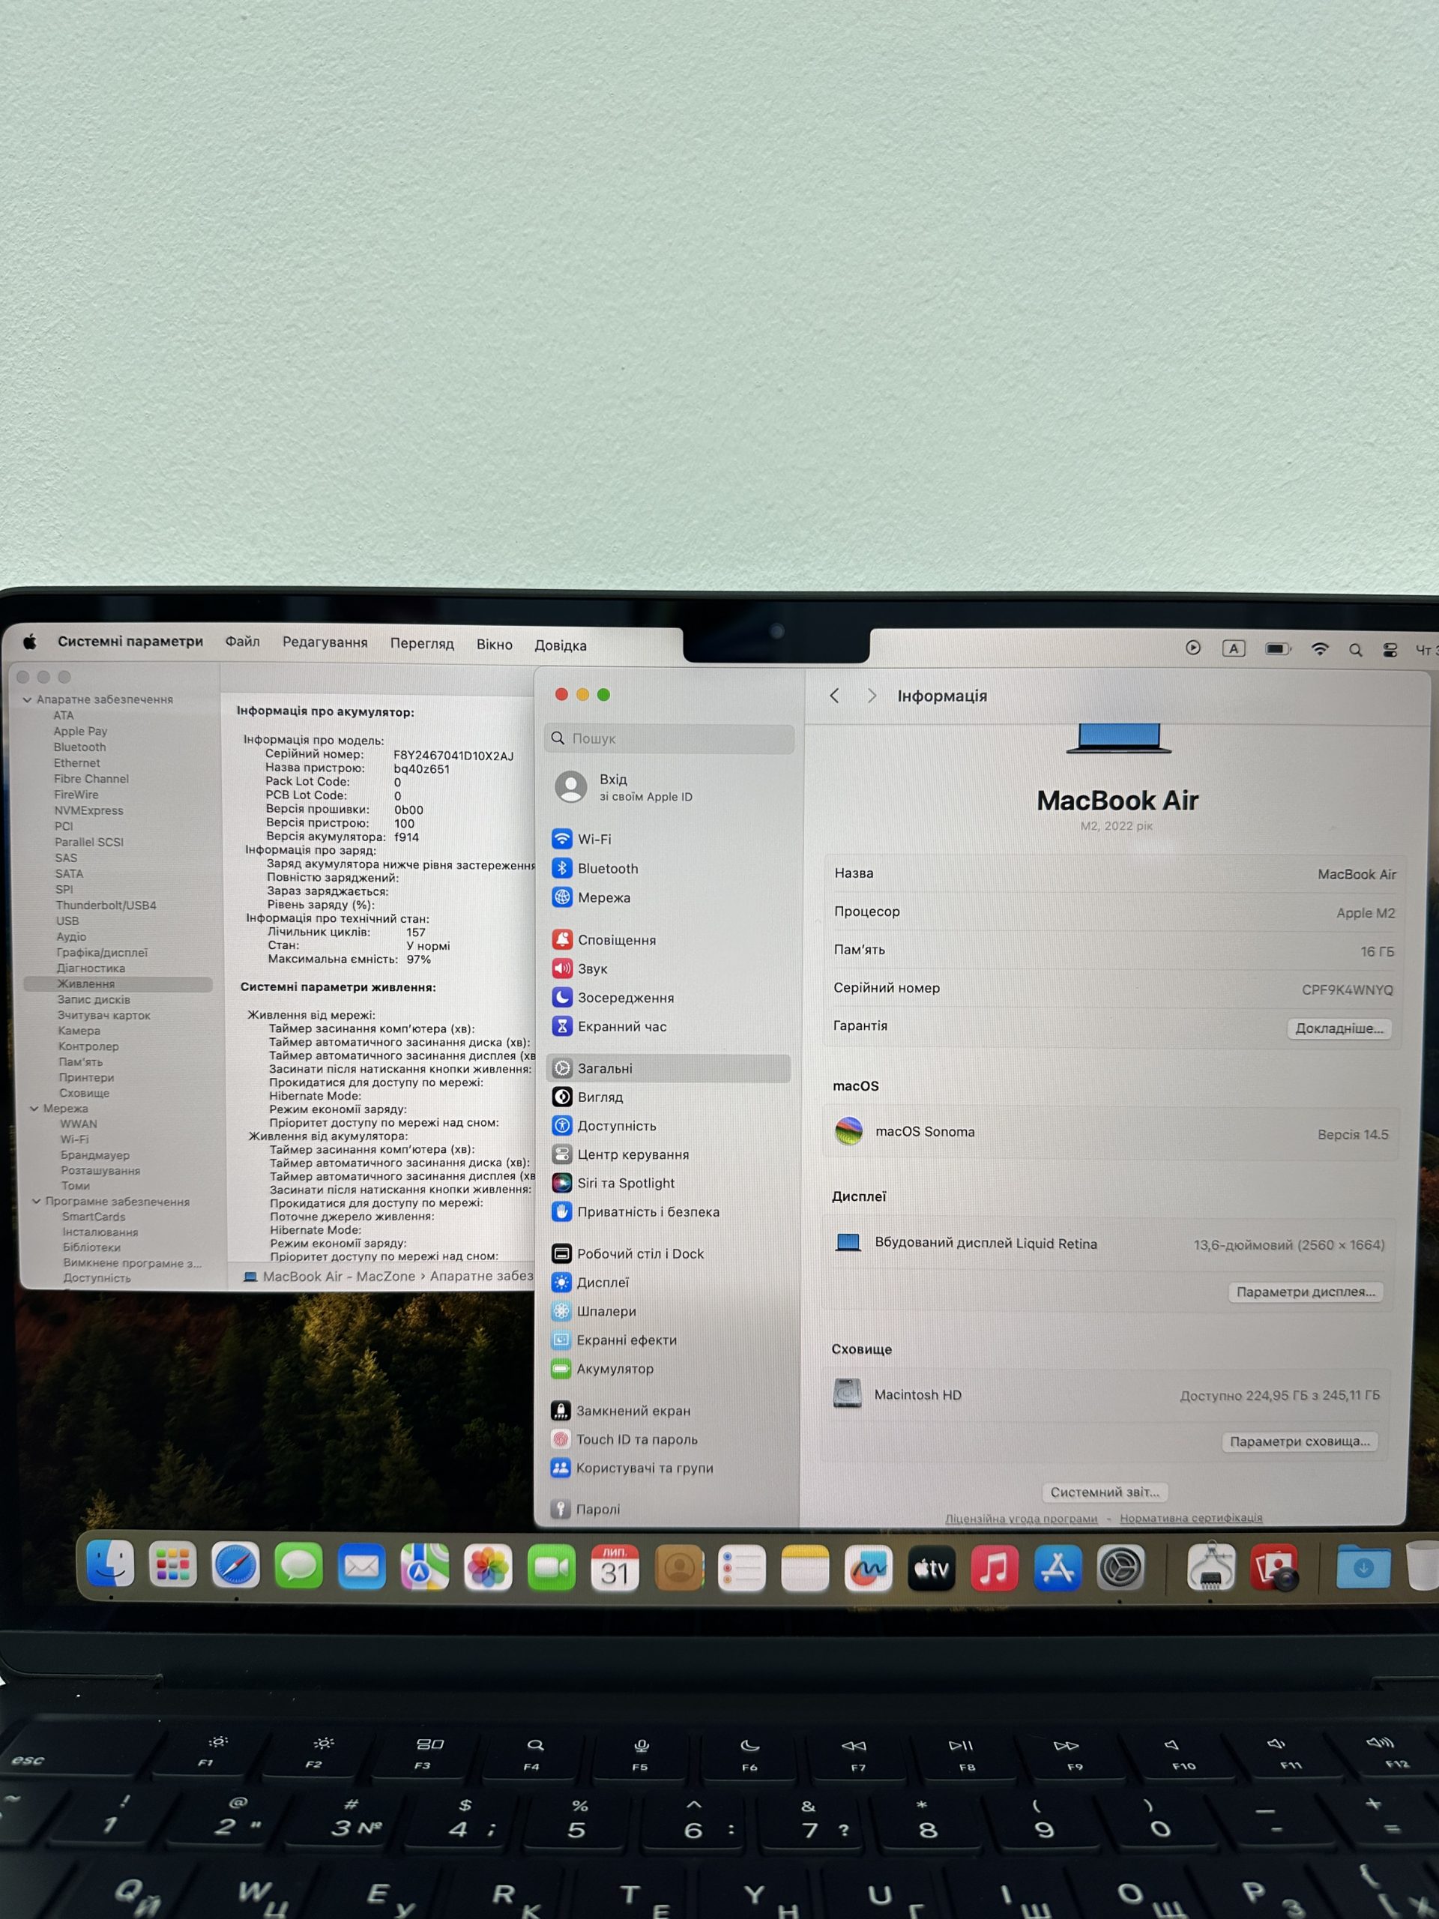This screenshot has height=1919, width=1439.
Task: Open Apple TV app in Dock
Action: pos(931,1568)
